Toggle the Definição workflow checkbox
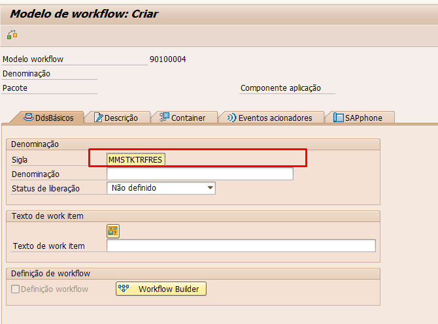Viewport: 438px width, 324px height. pyautogui.click(x=16, y=289)
